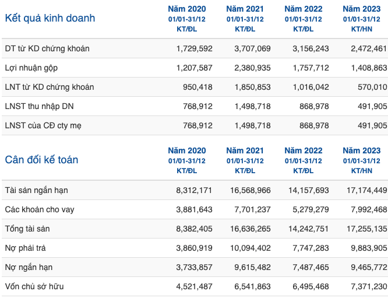This screenshot has height=298, width=388.
Task: Click the Lợi nhuận gộp row label
Action: (31, 68)
